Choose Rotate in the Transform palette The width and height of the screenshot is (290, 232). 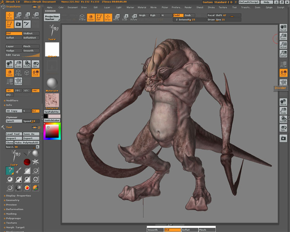(x=35, y=15)
